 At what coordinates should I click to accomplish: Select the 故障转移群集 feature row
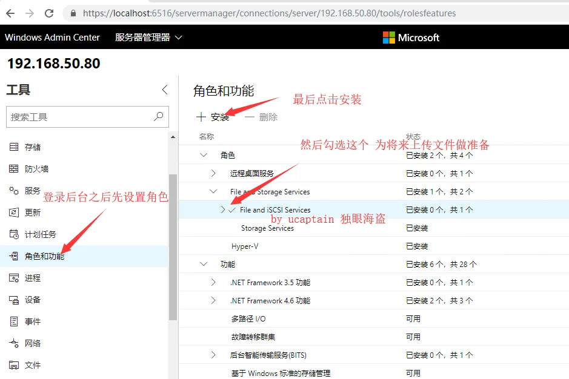click(x=374, y=337)
